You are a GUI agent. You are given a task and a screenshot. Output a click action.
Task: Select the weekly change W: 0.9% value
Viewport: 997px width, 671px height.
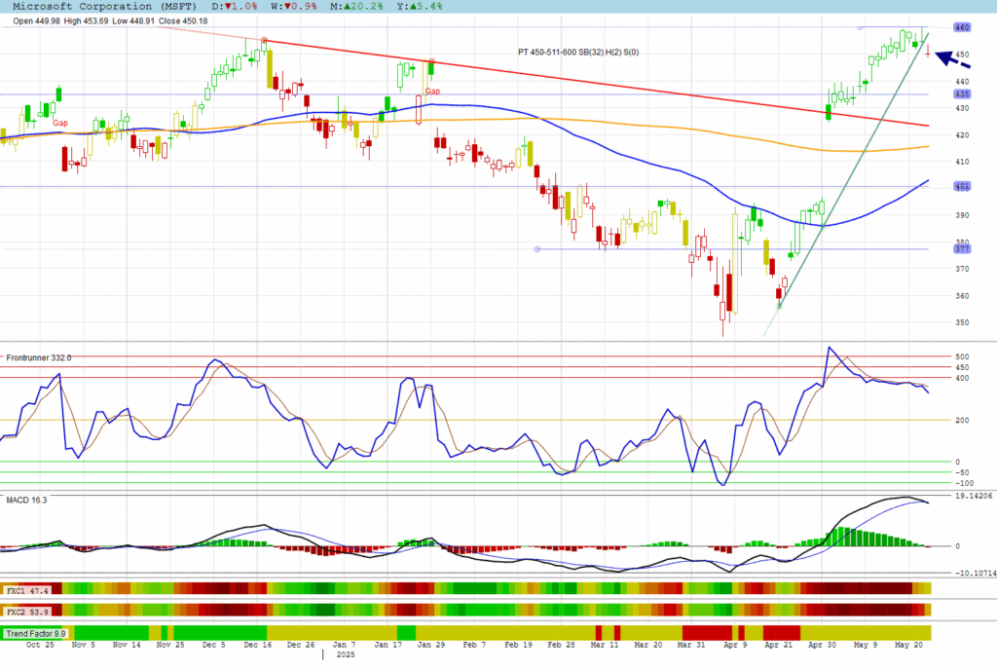[x=294, y=7]
